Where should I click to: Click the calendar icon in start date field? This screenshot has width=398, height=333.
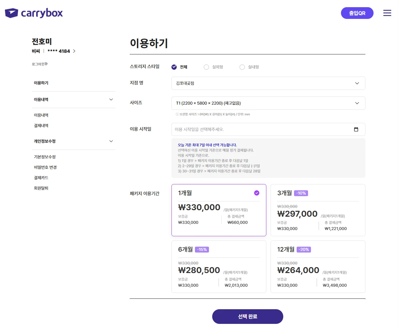(356, 129)
